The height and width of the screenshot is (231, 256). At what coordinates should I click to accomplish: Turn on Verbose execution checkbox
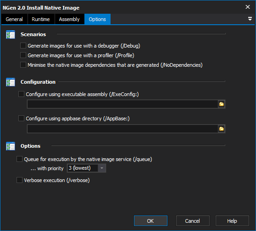pyautogui.click(x=19, y=180)
